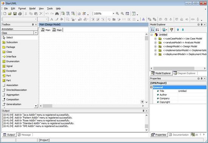Screen dimensions: 208x143
Task: Toggle sort by storage order in Model Explorer
Action: (x=152, y=30)
